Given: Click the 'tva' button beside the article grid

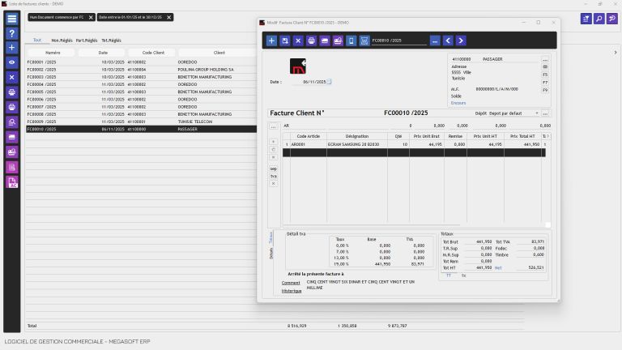Looking at the screenshot, I should pos(273,176).
